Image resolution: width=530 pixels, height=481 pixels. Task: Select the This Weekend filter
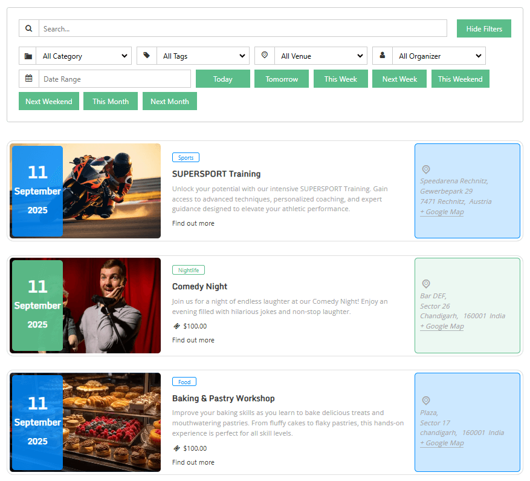pyautogui.click(x=460, y=79)
